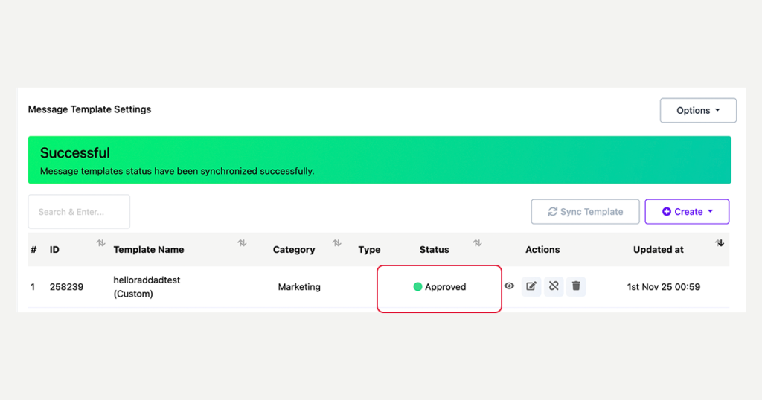Delete template using the trash icon
Viewport: 762px width, 400px height.
pos(576,286)
